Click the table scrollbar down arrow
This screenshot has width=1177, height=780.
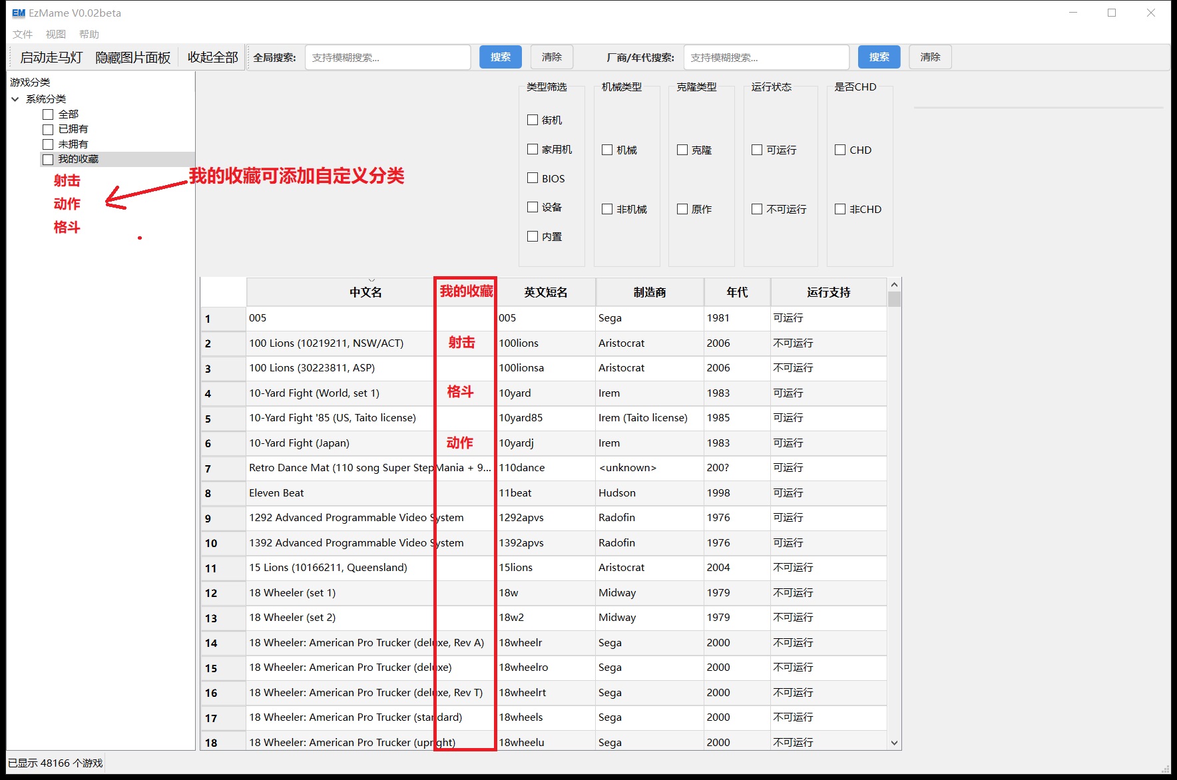coord(894,743)
